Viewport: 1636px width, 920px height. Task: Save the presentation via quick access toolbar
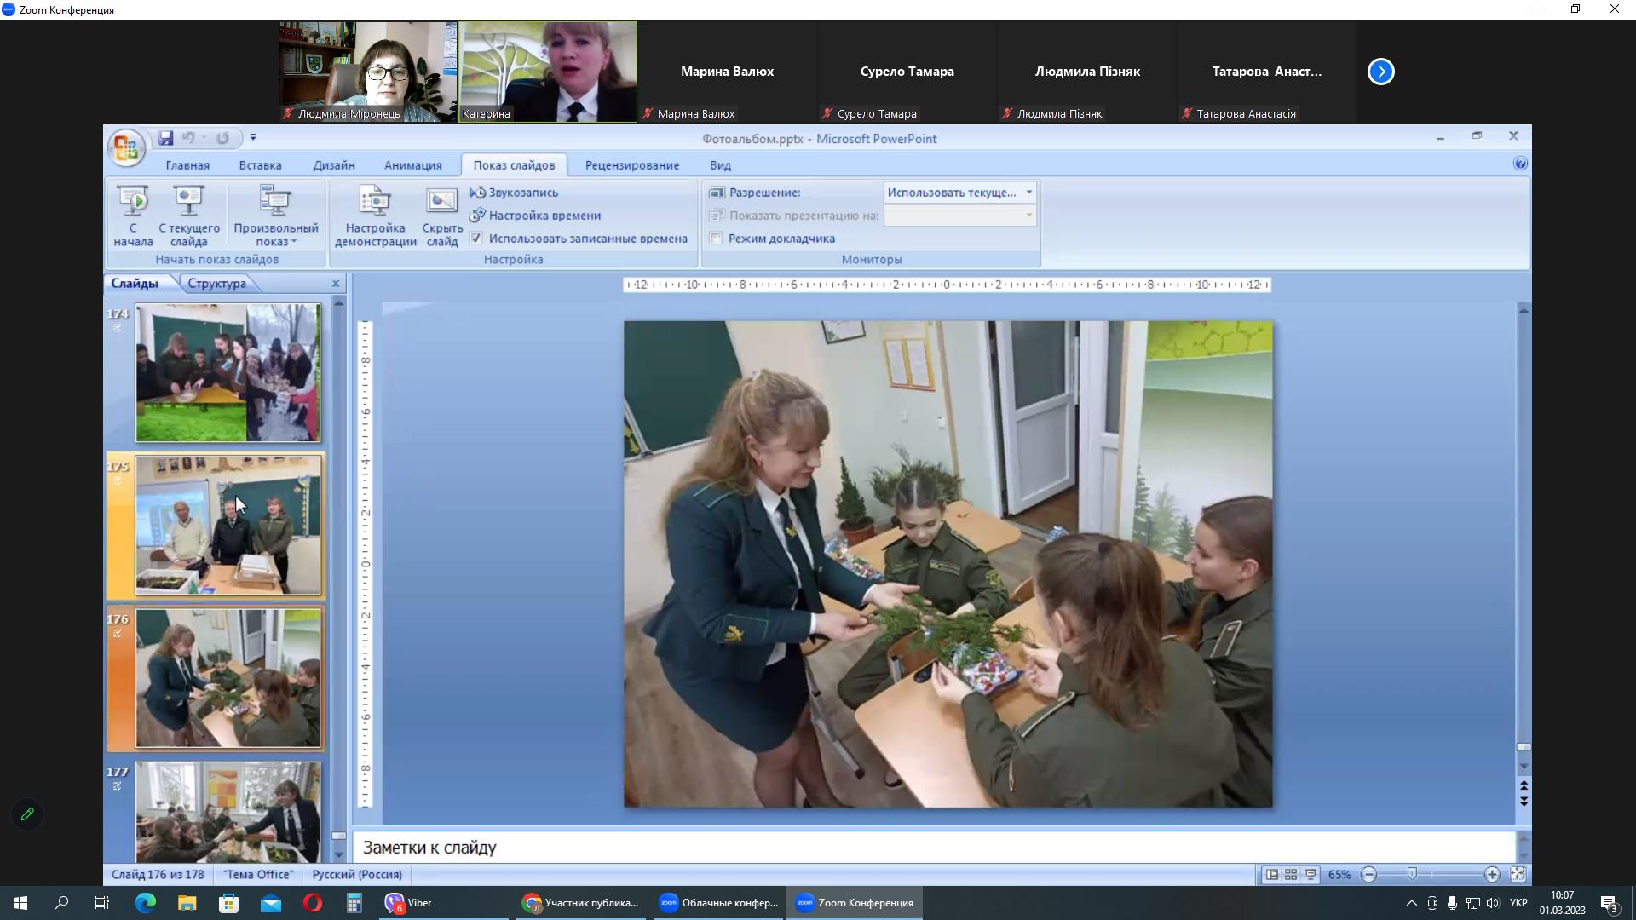point(166,138)
